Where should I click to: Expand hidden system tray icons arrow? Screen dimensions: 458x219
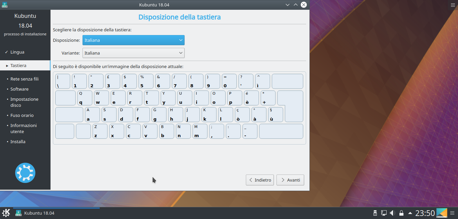pyautogui.click(x=410, y=213)
